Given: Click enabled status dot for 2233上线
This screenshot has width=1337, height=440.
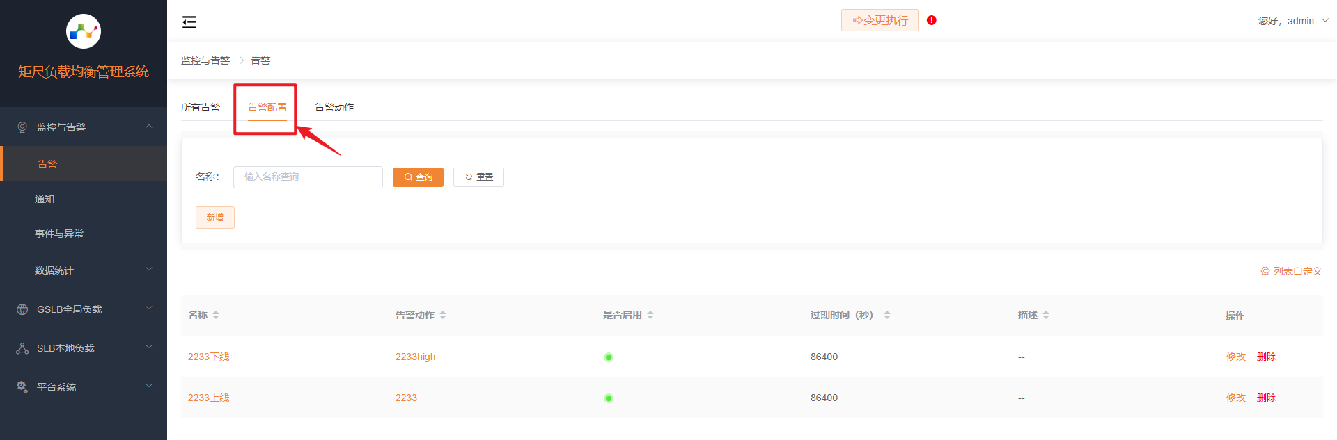Looking at the screenshot, I should pos(609,398).
